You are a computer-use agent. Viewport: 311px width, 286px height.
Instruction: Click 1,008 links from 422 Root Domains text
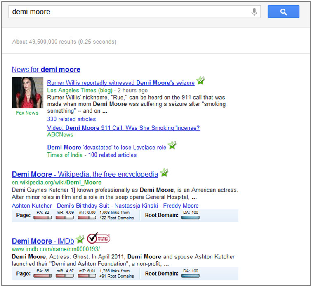click(x=117, y=215)
